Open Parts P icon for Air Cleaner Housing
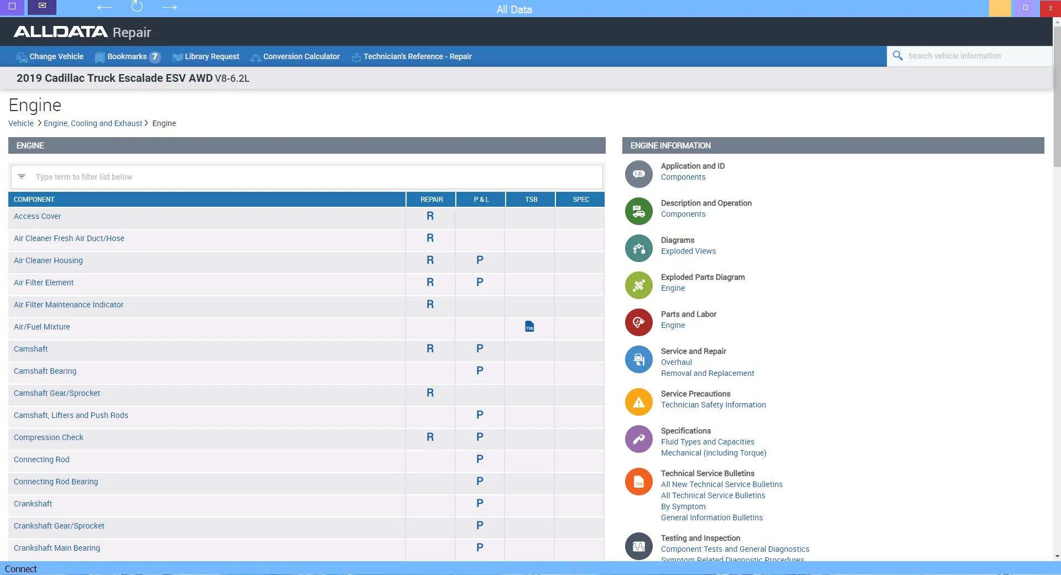This screenshot has height=575, width=1061. pos(480,260)
